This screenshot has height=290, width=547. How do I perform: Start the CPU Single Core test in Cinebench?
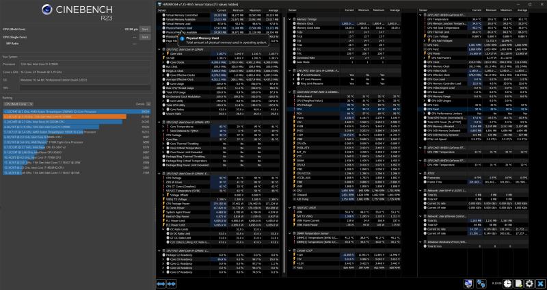pos(145,37)
